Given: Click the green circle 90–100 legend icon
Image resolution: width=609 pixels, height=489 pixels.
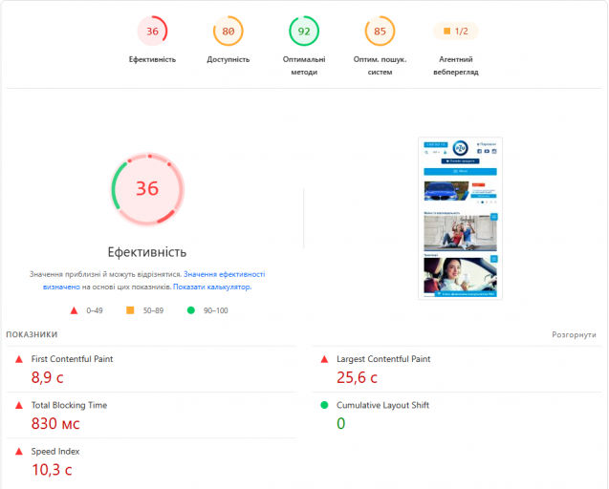Looking at the screenshot, I should pos(190,310).
